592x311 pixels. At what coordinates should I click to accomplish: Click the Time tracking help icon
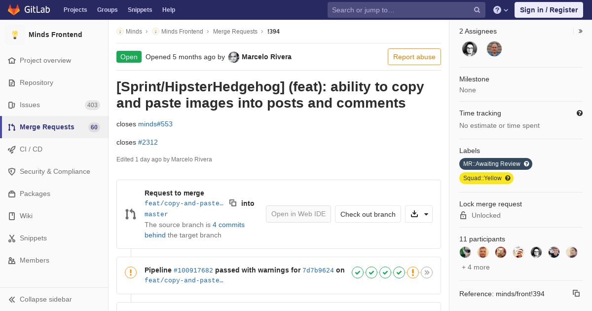pos(580,113)
